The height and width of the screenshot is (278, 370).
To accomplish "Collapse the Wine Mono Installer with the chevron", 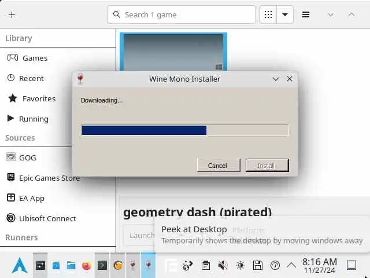I will tap(276, 79).
